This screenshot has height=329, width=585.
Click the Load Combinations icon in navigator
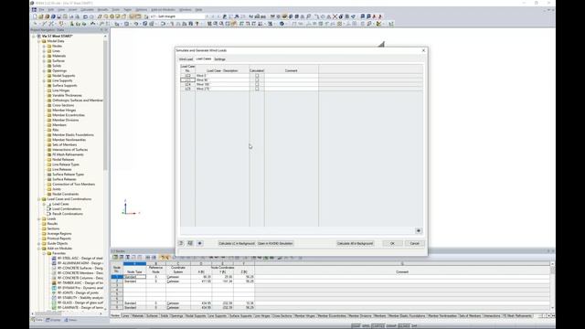point(49,209)
